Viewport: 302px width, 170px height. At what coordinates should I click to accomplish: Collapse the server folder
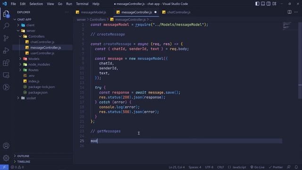click(18, 31)
